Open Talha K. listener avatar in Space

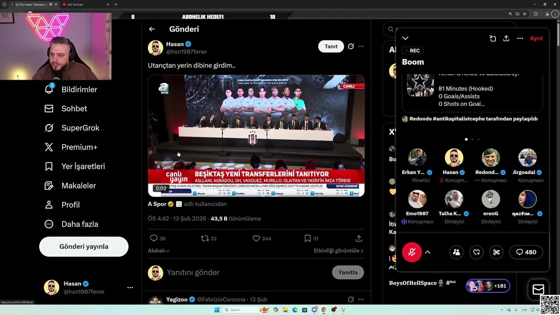[454, 199]
